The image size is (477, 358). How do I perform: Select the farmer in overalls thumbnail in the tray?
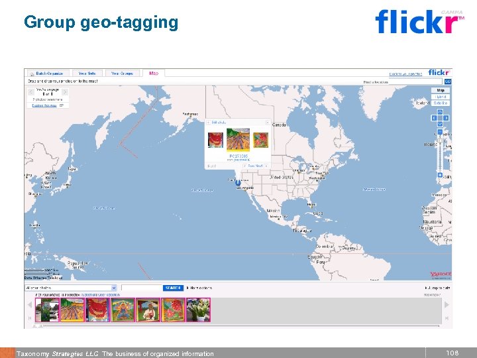pyautogui.click(x=123, y=310)
